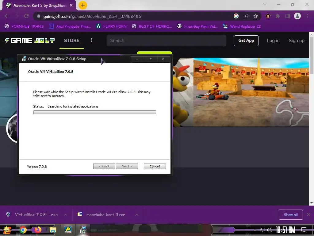Close the downloads bar

[308, 214]
